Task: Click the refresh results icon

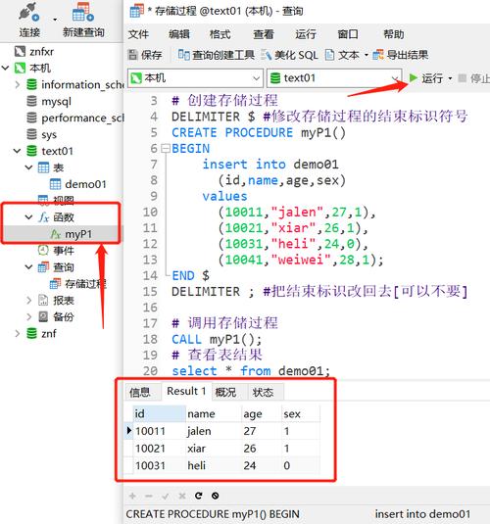Action: [x=198, y=496]
